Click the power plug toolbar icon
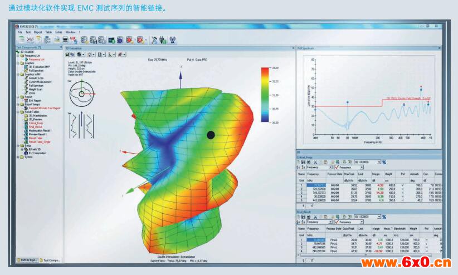The height and width of the screenshot is (275, 458). (x=163, y=40)
